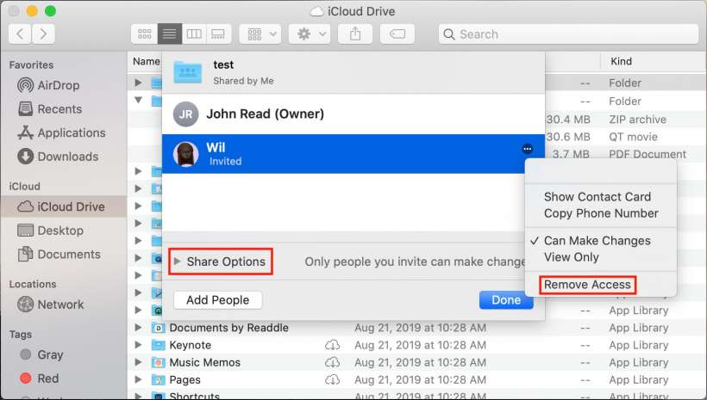Screen dimensions: 707x400
Task: Open Applications in the sidebar
Action: pos(61,132)
